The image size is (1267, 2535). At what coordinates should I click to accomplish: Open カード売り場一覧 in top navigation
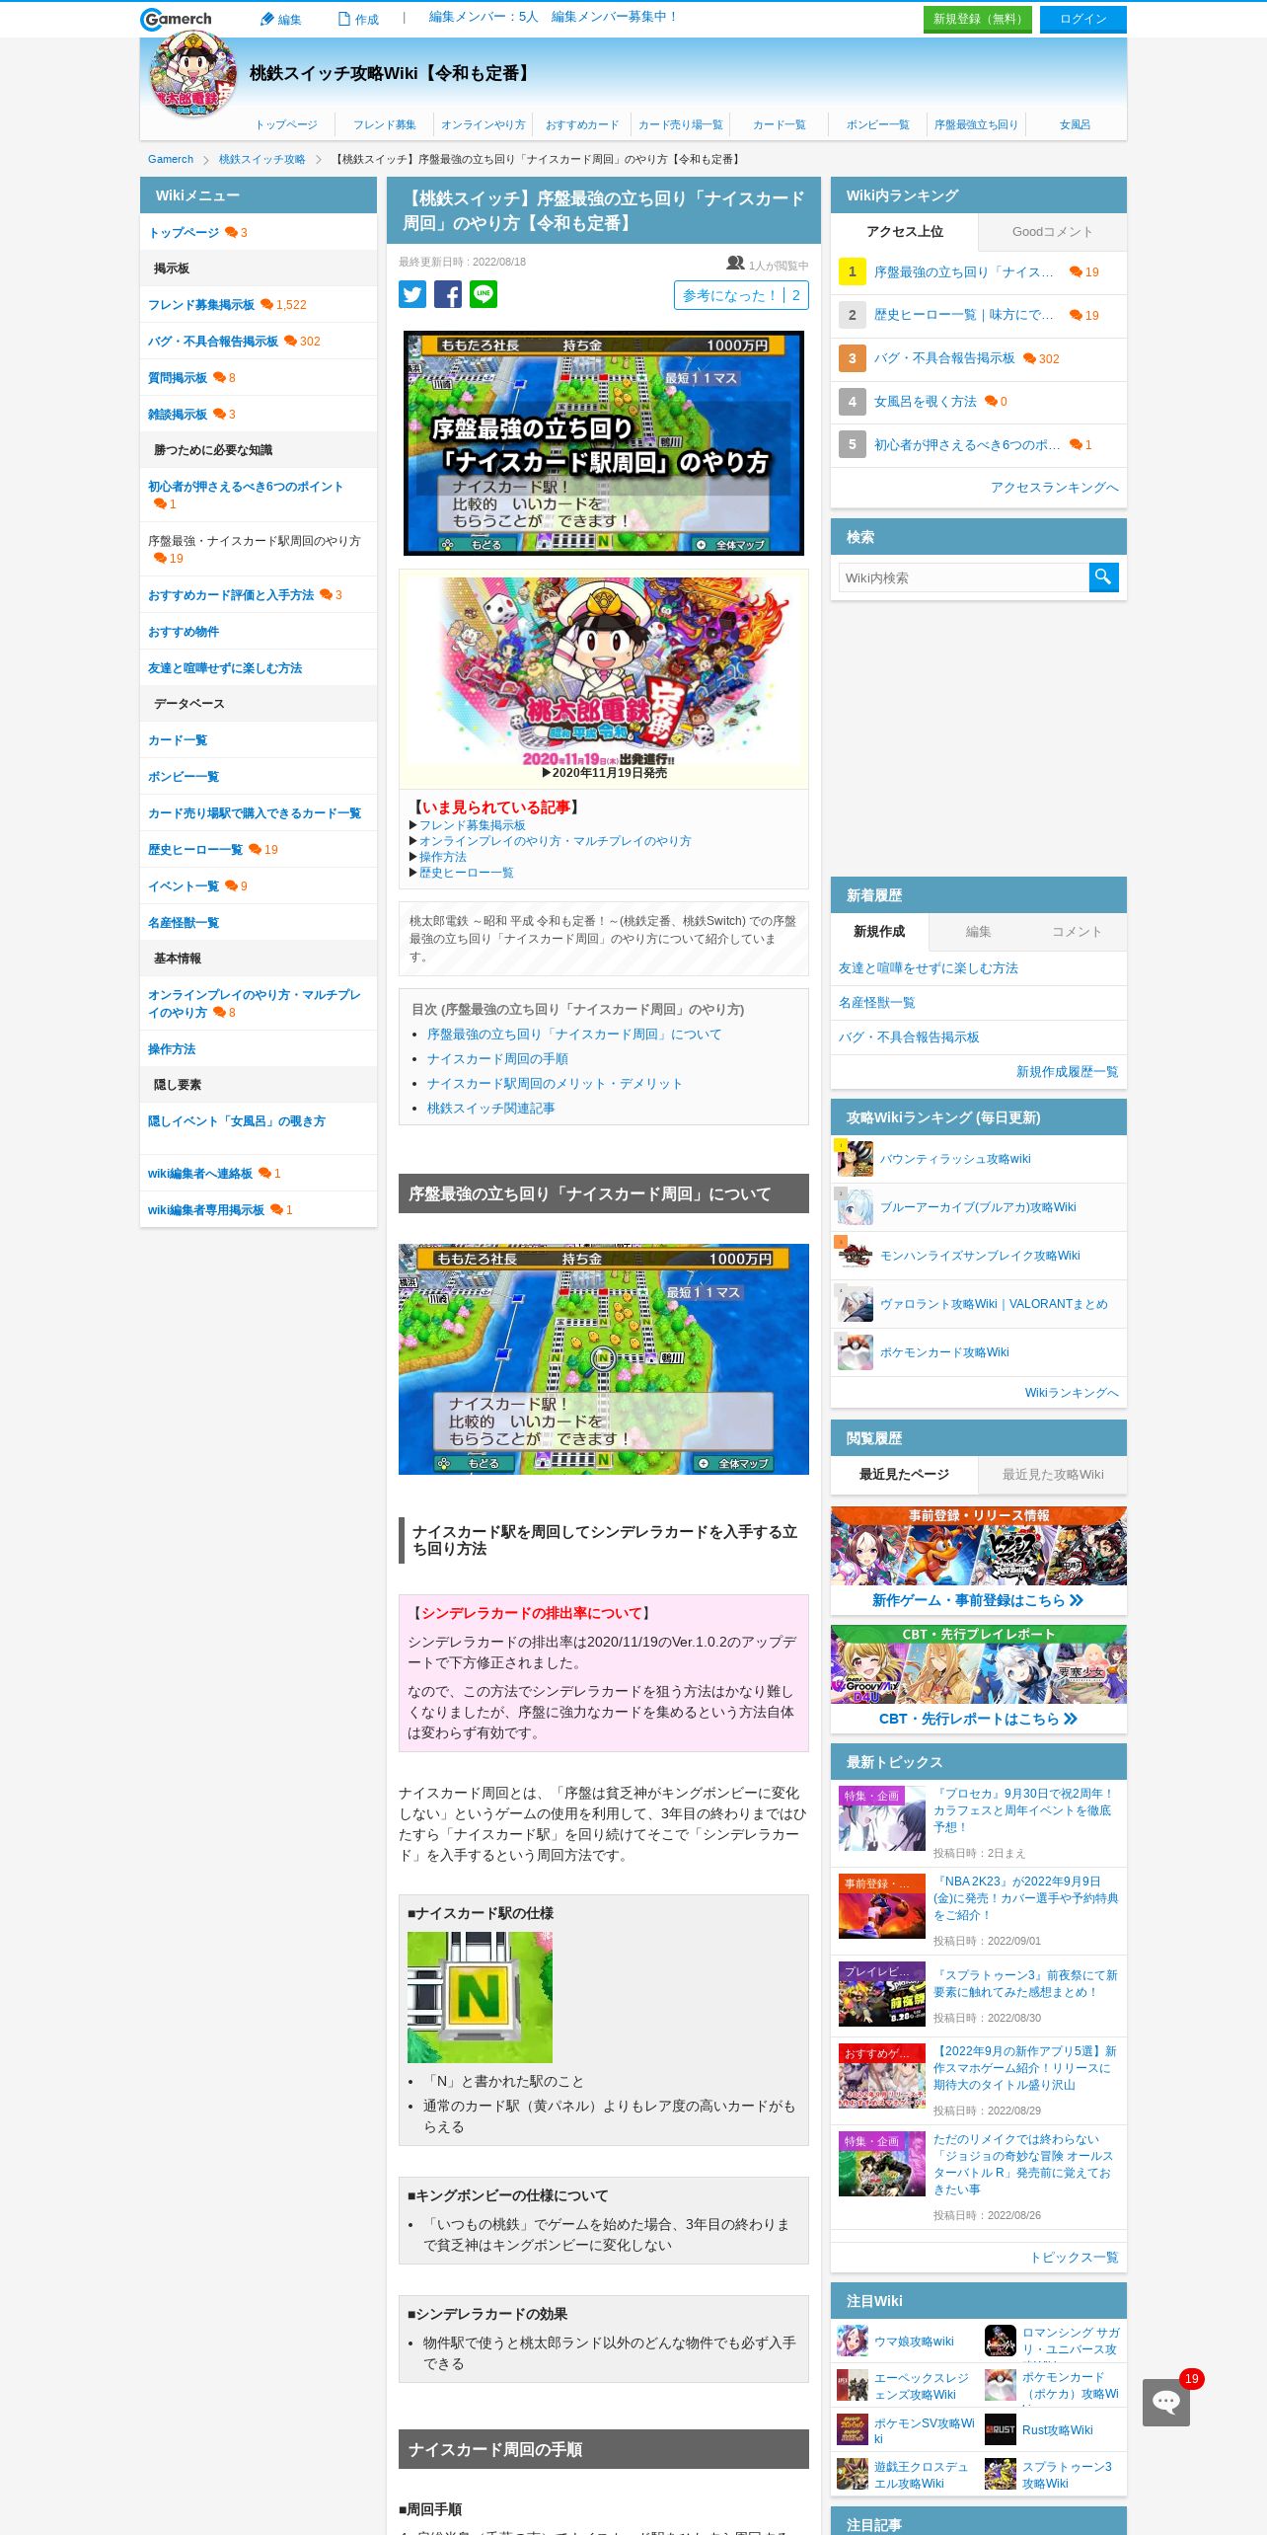[x=681, y=125]
